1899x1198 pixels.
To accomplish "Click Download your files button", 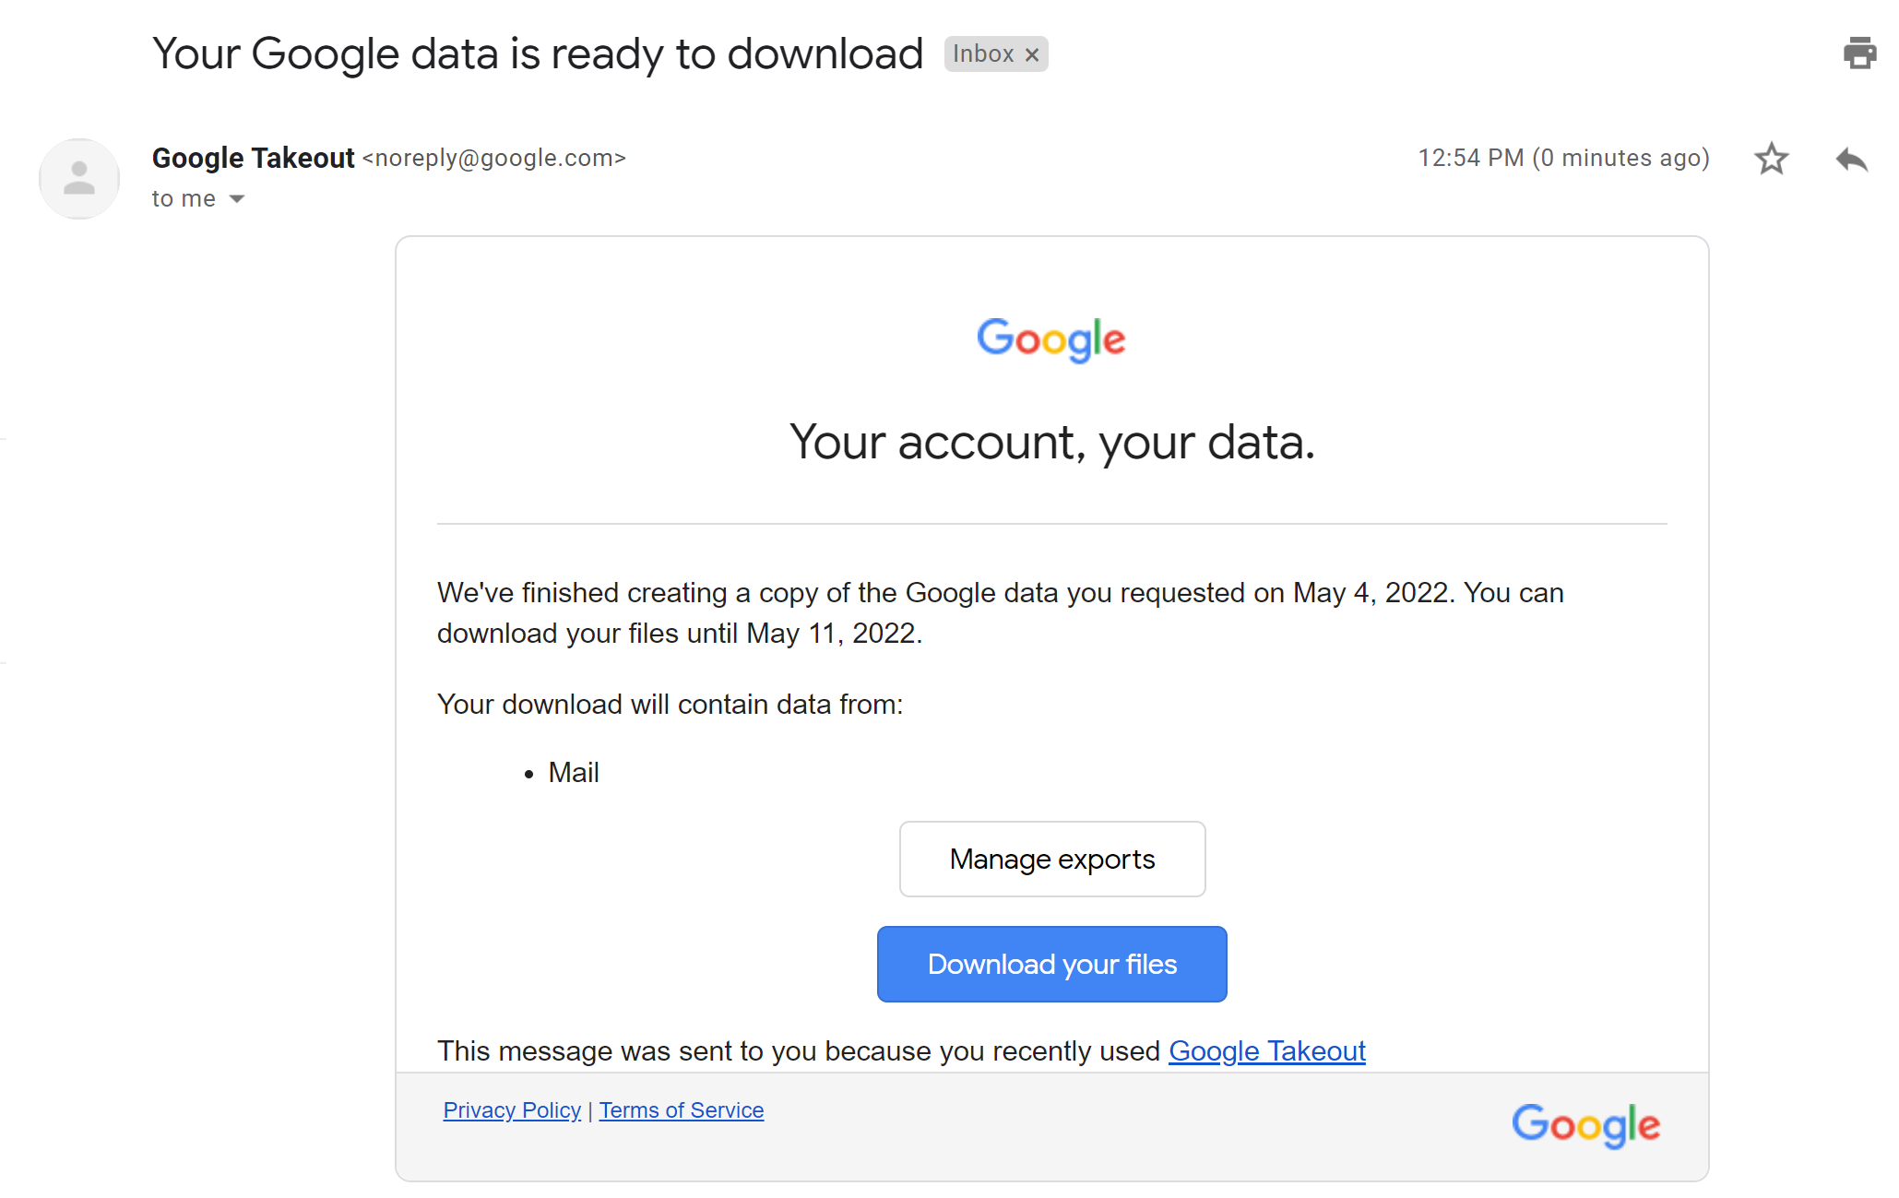I will [x=1051, y=964].
